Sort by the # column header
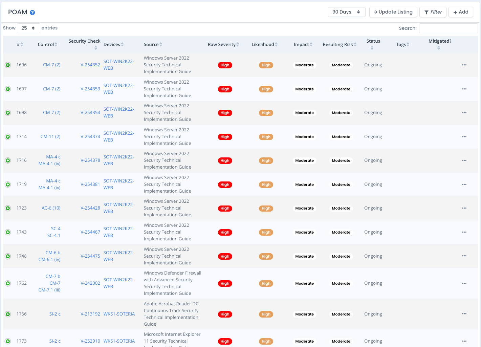 point(20,44)
